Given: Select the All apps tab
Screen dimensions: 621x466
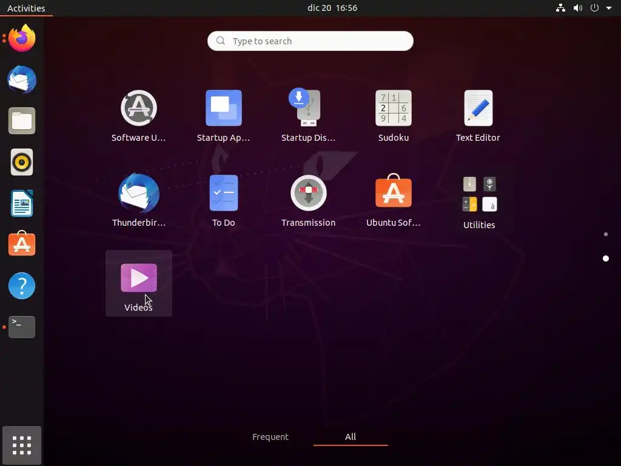Looking at the screenshot, I should 351,437.
